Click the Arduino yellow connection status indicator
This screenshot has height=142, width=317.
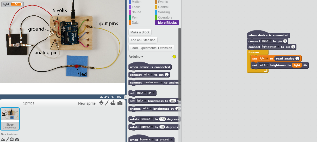174,57
